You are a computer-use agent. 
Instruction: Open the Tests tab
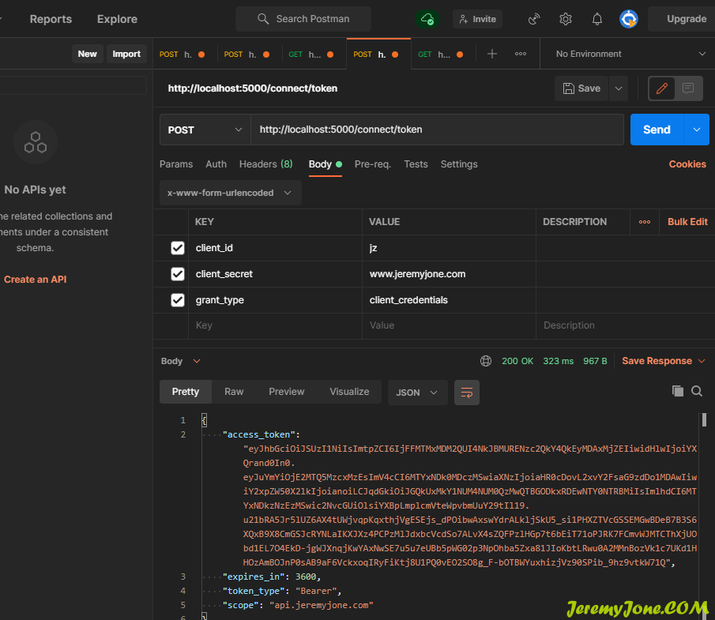[x=416, y=164]
